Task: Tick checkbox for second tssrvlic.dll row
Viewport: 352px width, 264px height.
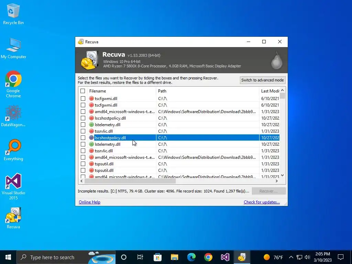Action: click(x=83, y=151)
